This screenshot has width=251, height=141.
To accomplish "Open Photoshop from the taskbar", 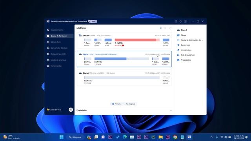I will pyautogui.click(x=153, y=137).
